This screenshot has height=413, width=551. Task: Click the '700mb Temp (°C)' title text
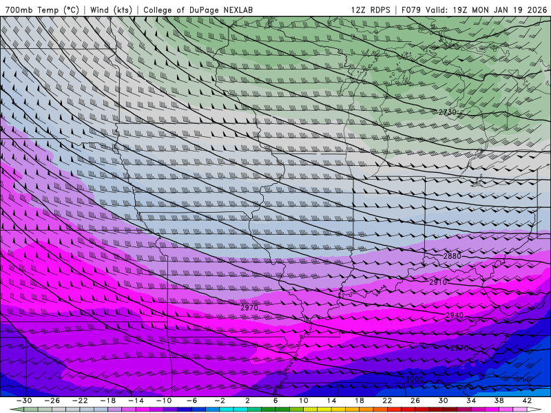tap(42, 10)
